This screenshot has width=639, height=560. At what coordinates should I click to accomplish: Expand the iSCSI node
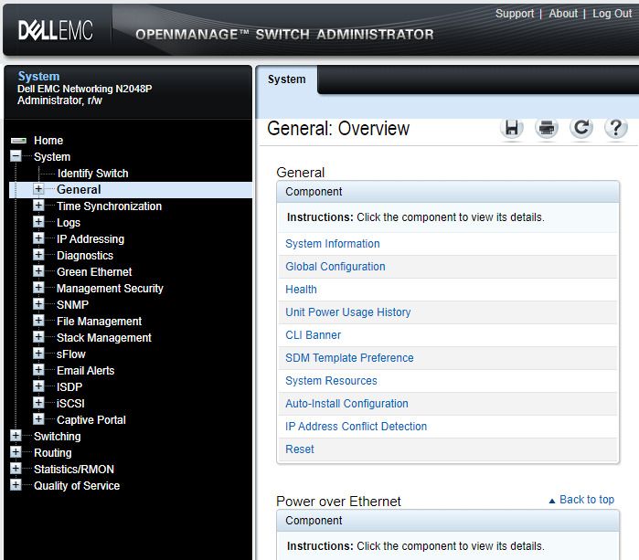tap(38, 403)
